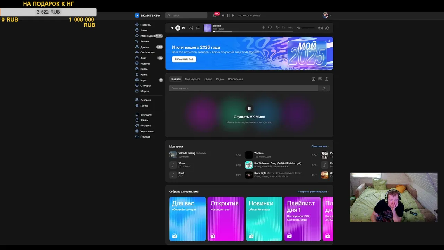Click the download music icon above search
This screenshot has width=444, height=250.
tap(313, 79)
